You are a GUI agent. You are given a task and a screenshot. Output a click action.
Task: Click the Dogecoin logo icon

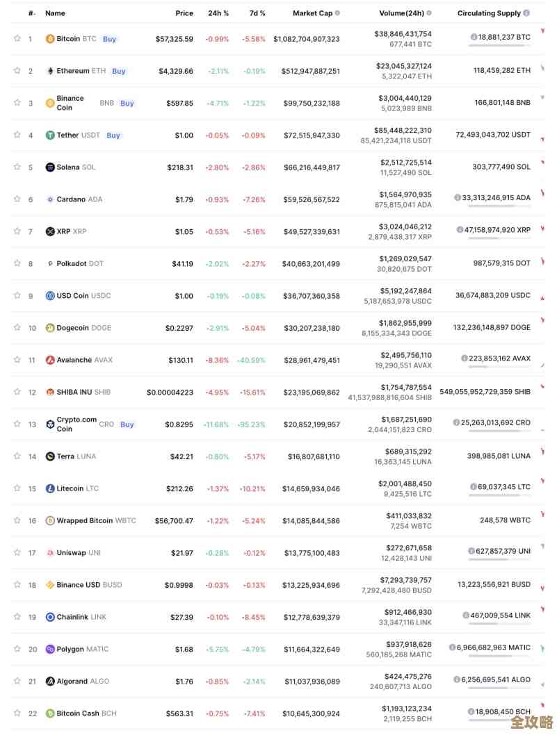tap(50, 328)
